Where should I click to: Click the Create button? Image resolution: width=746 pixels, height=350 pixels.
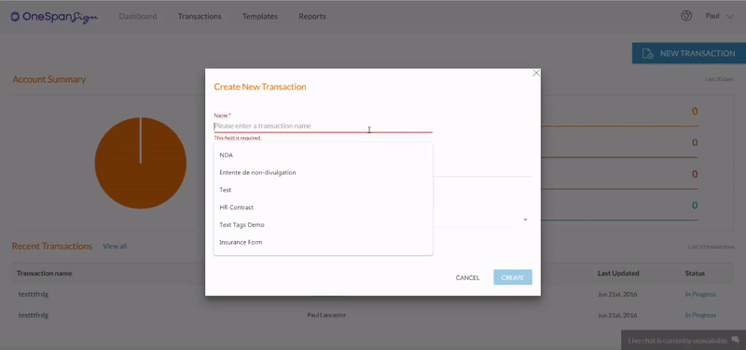512,277
